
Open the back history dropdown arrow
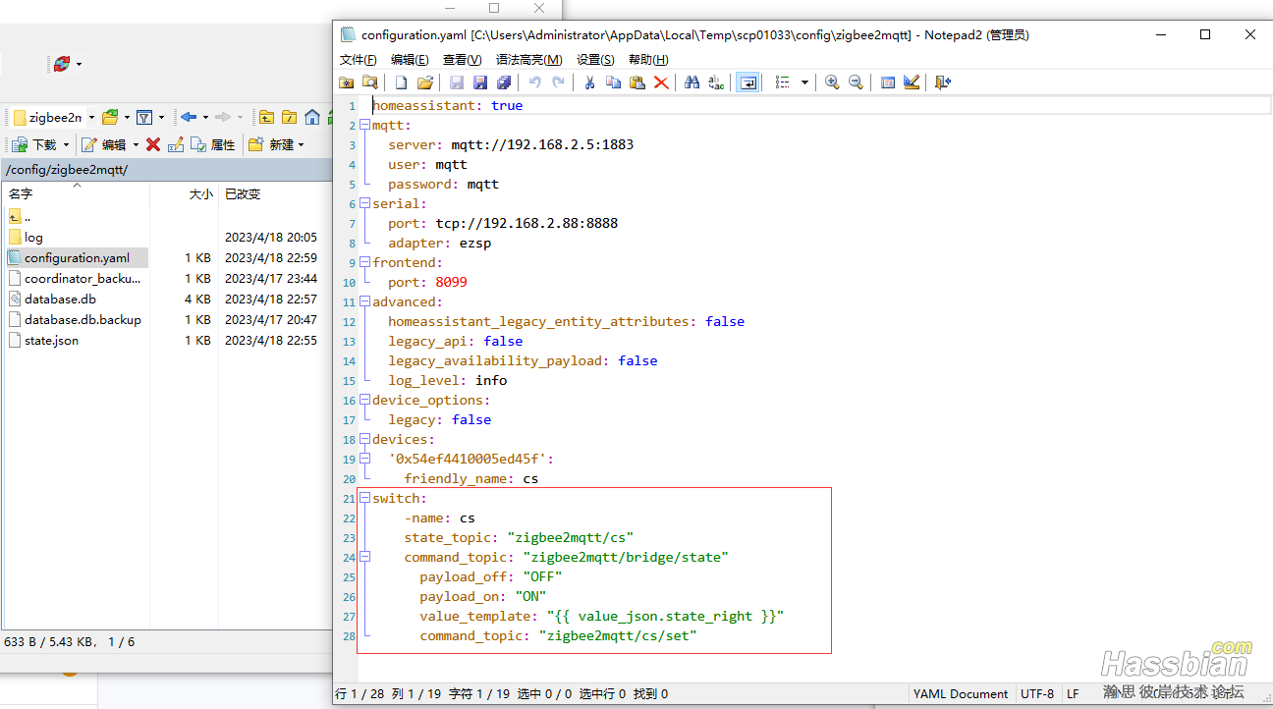(205, 118)
